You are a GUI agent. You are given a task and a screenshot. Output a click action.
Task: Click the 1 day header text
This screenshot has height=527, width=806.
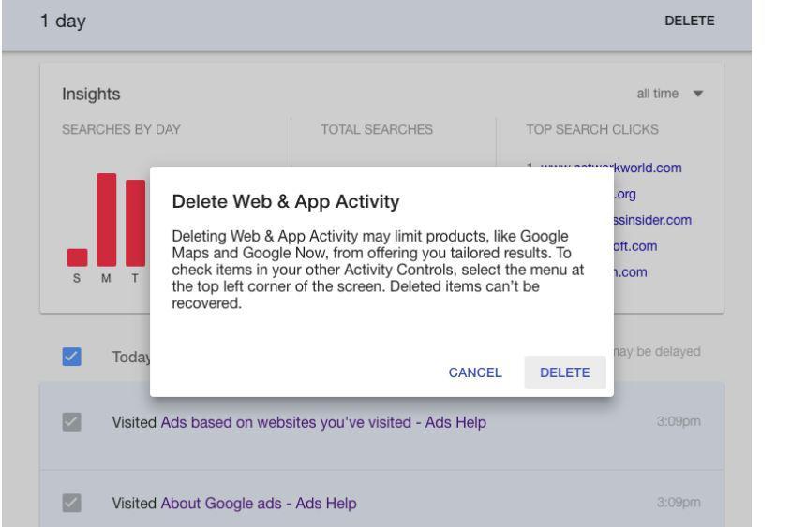click(63, 21)
